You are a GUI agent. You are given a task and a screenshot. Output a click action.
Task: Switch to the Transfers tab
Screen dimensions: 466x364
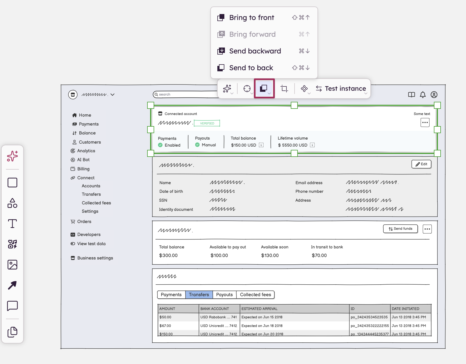pyautogui.click(x=199, y=295)
